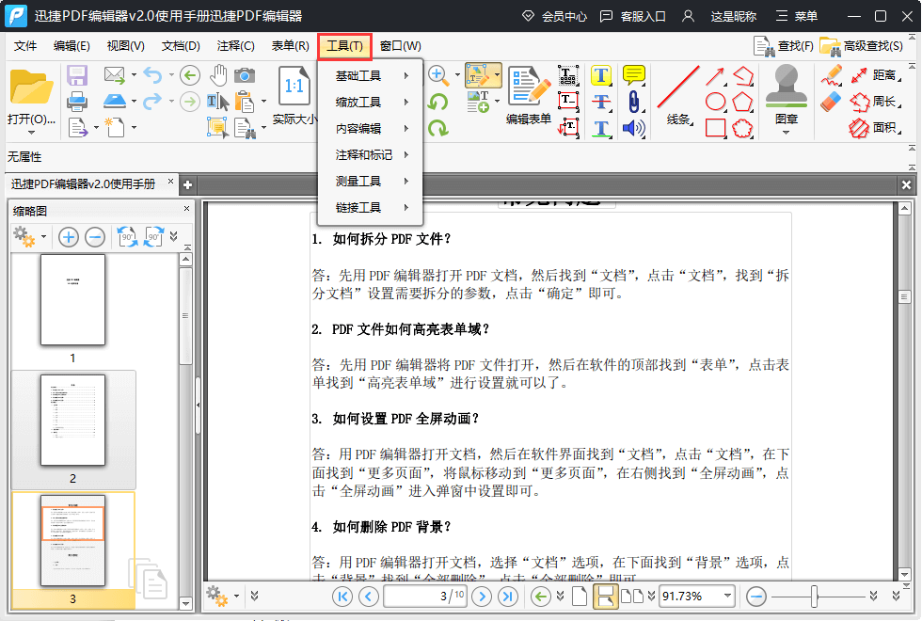Rotate thumbnails clockwise 90 degrees
This screenshot has height=621, width=922.
coord(154,237)
